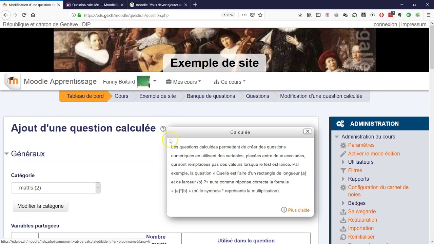Click Paramètres gear icon in Administration
Screen dimensions: 434x244
343,145
